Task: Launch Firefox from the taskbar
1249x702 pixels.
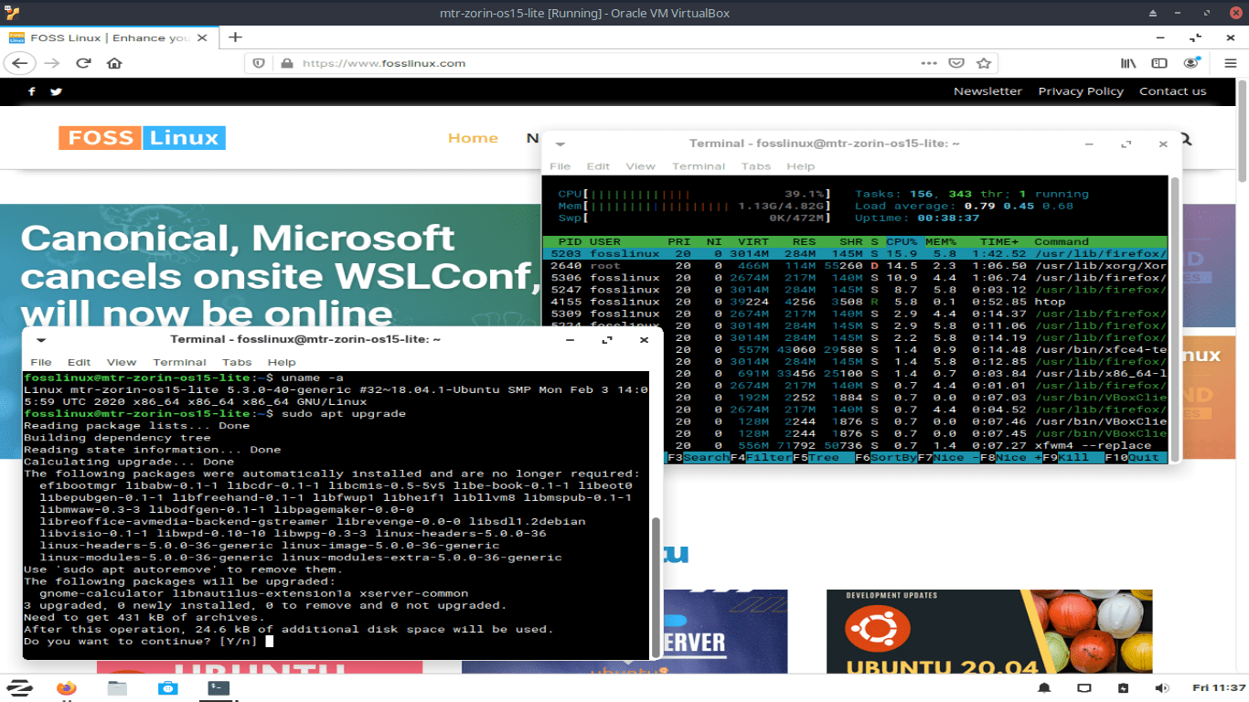Action: click(x=66, y=688)
